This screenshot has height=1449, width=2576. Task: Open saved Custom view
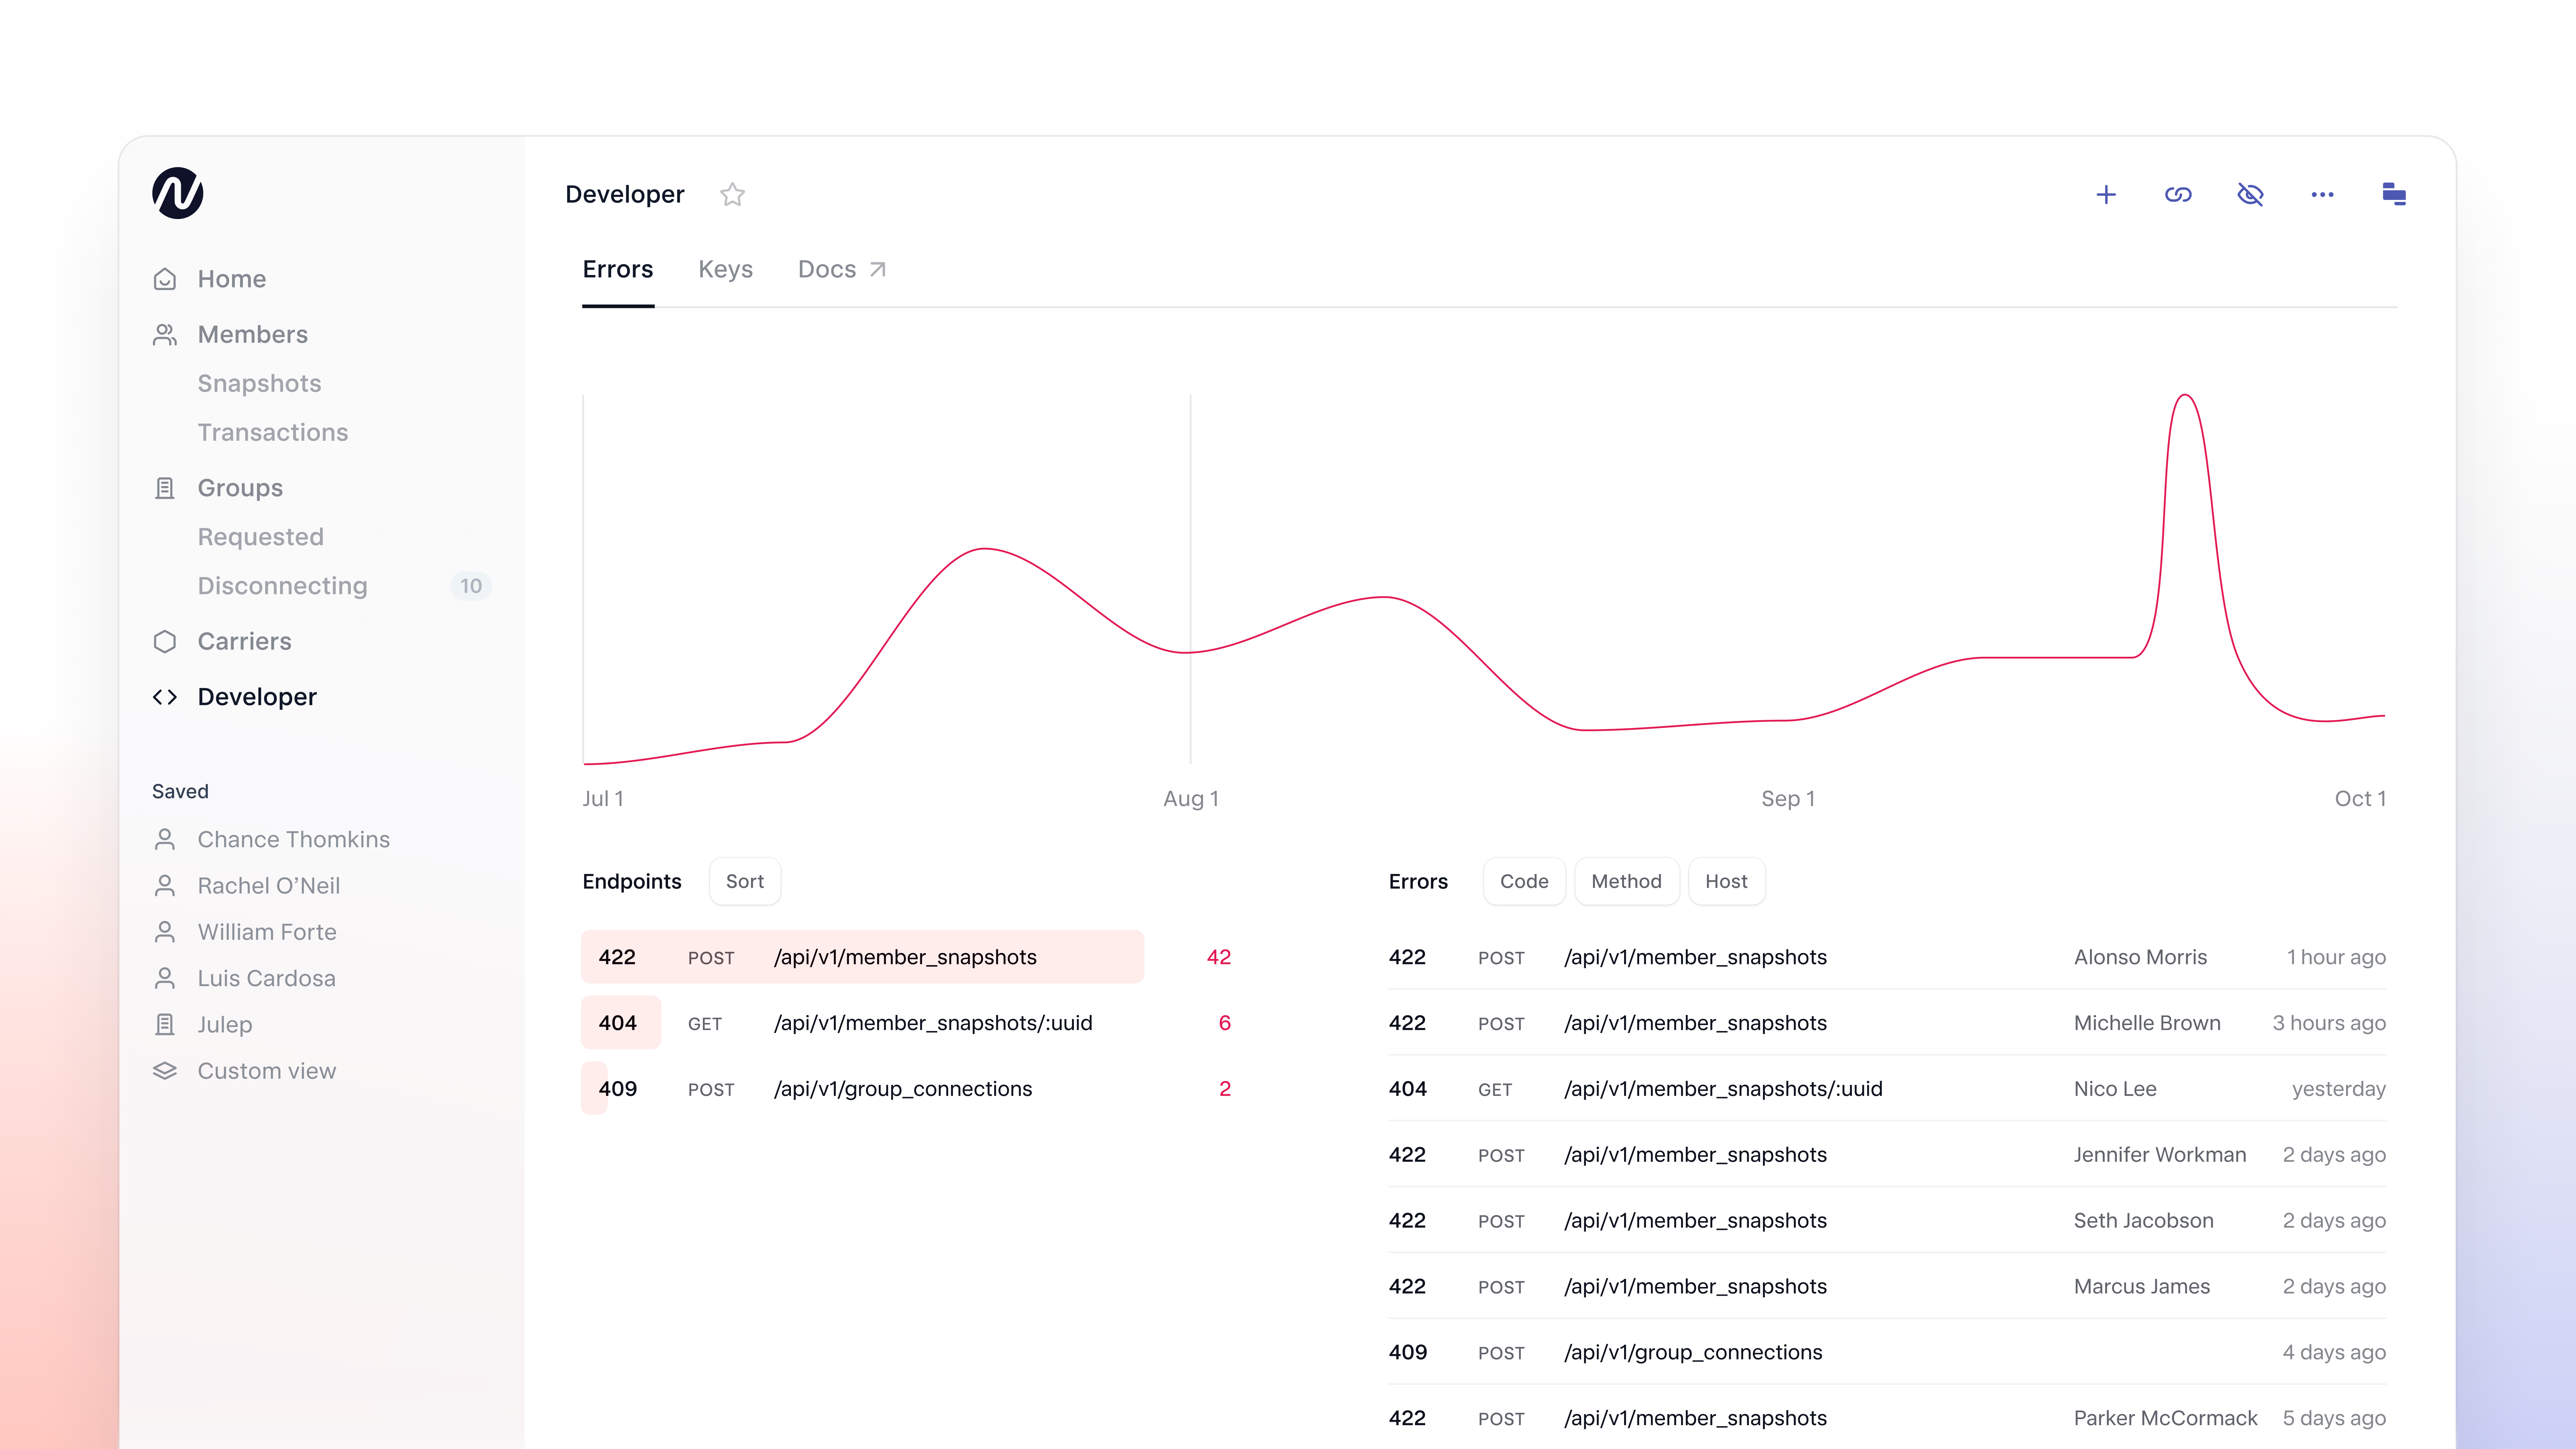(x=267, y=1071)
